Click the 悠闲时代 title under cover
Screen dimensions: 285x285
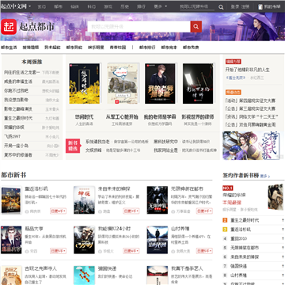click(84, 117)
